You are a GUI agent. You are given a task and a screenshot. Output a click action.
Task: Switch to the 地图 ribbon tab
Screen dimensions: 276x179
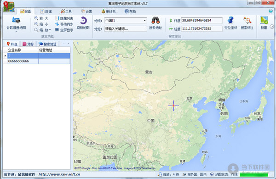click(26, 11)
